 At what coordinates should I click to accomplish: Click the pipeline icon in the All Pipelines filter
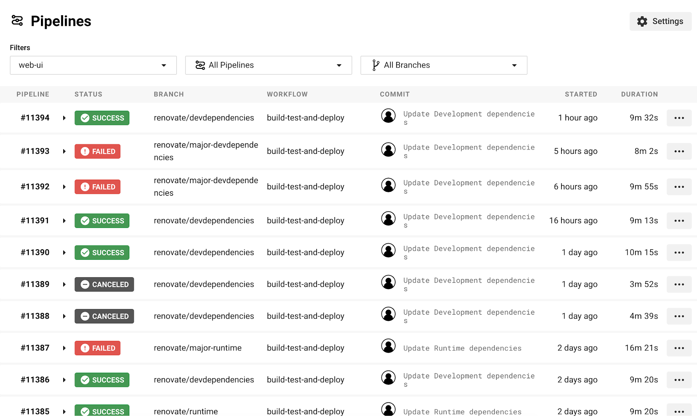pos(200,65)
